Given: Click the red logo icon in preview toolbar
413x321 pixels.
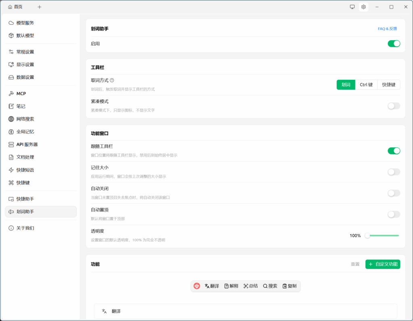Looking at the screenshot, I should (x=197, y=286).
